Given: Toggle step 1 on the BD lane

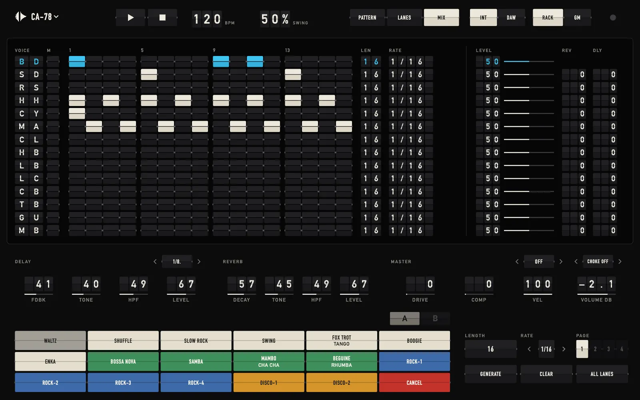Looking at the screenshot, I should (x=77, y=62).
